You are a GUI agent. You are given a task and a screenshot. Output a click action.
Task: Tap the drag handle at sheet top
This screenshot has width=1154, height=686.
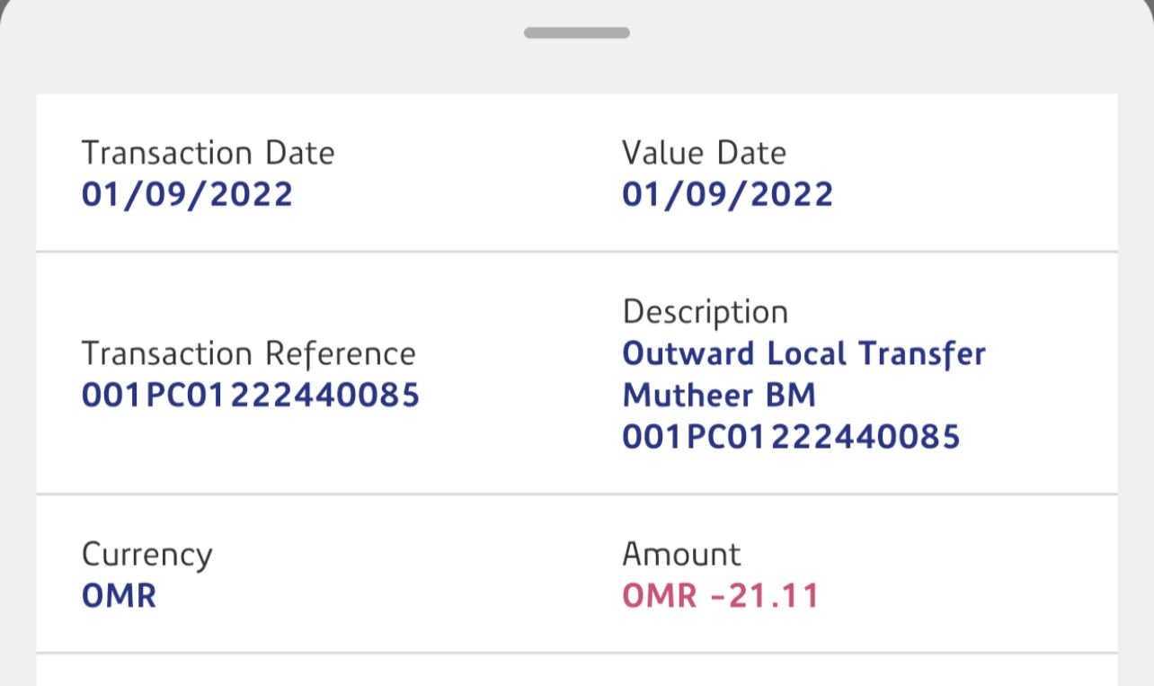(576, 33)
